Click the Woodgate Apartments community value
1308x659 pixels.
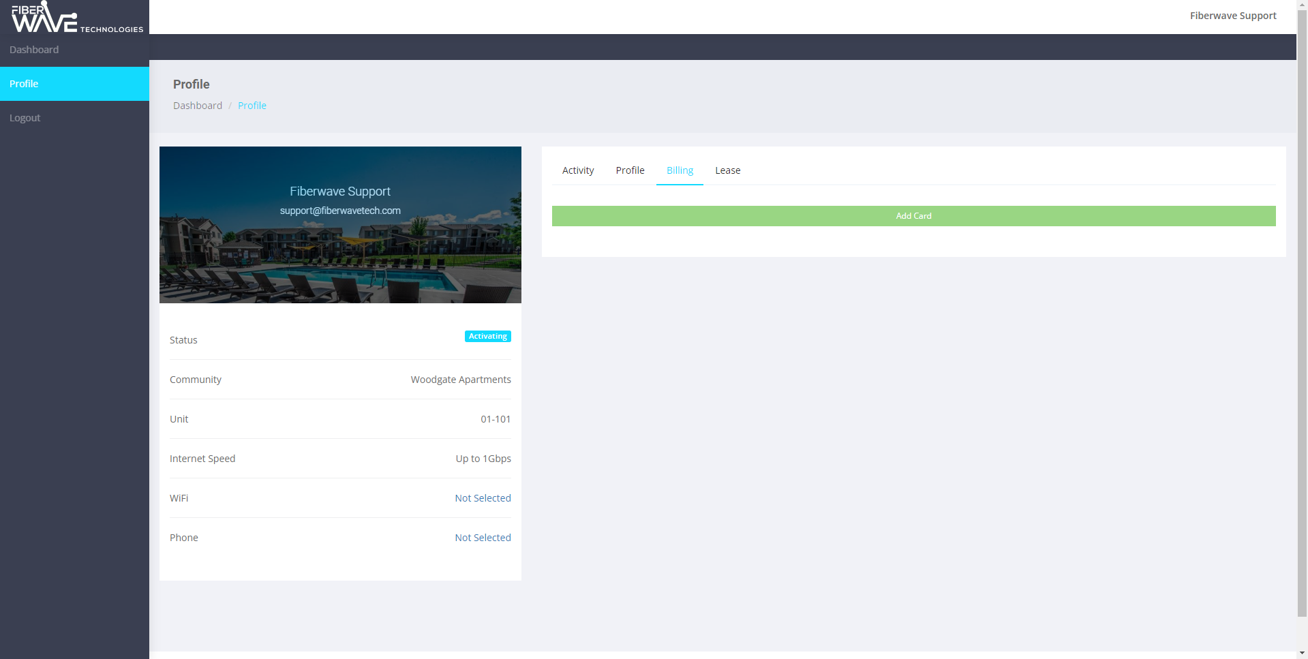click(461, 380)
